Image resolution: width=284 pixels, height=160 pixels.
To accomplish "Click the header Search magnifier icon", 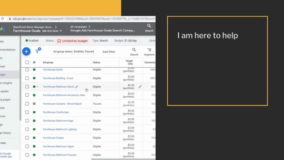I will click(149, 26).
